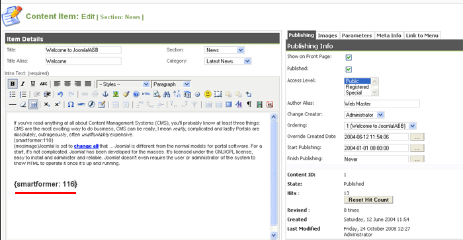The height and width of the screenshot is (240, 463).
Task: Open HTML source editor
Action: click(146, 94)
